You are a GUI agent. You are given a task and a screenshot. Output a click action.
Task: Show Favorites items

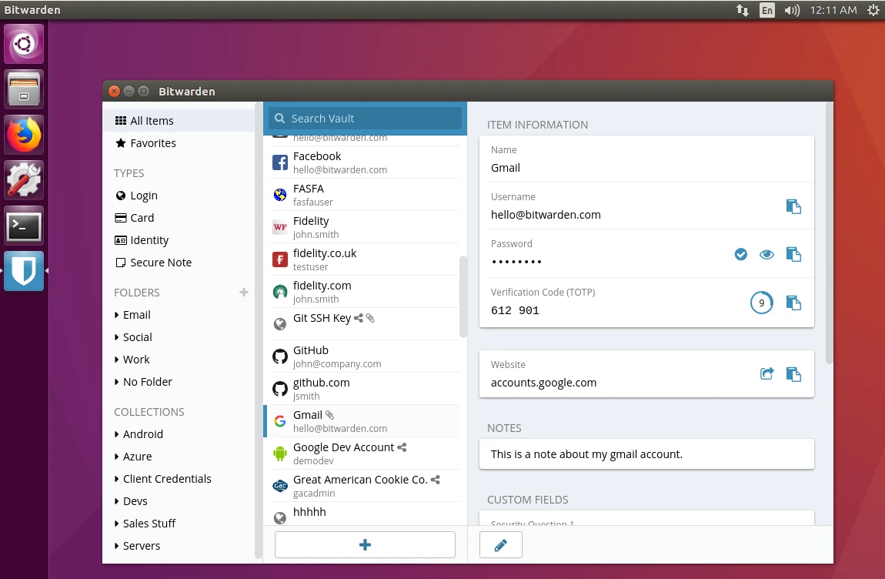pos(179,143)
